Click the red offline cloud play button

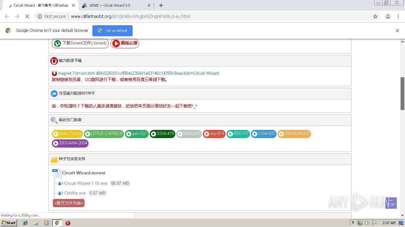[x=125, y=43]
